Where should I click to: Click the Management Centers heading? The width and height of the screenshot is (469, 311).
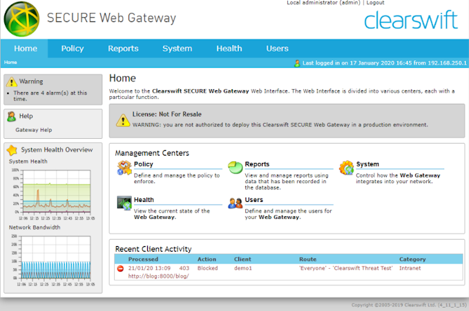[x=152, y=153]
